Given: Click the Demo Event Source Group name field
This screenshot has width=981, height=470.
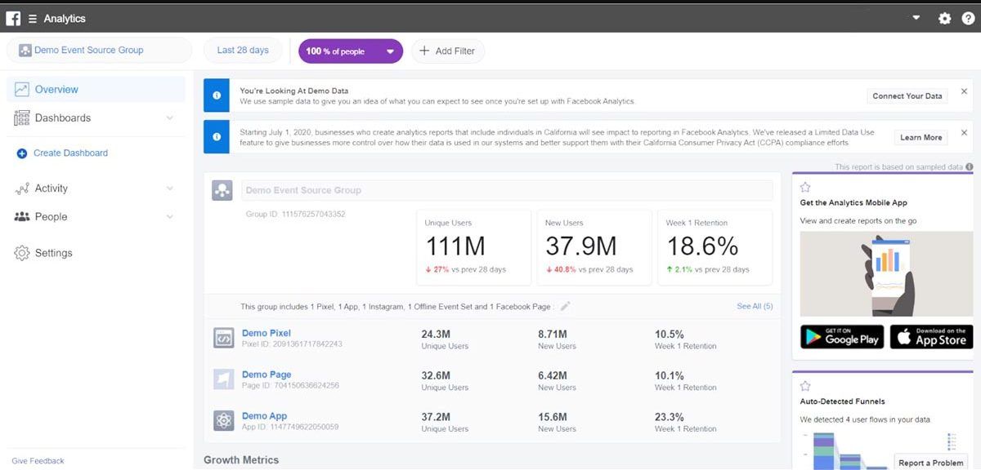Looking at the screenshot, I should point(506,190).
